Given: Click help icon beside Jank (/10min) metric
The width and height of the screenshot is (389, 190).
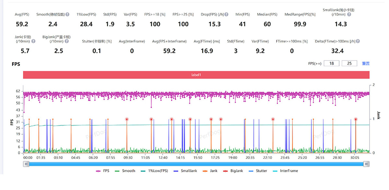Looking at the screenshot, I should pyautogui.click(x=33, y=41).
